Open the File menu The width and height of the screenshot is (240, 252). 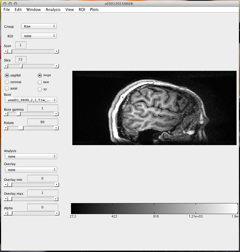(7, 10)
